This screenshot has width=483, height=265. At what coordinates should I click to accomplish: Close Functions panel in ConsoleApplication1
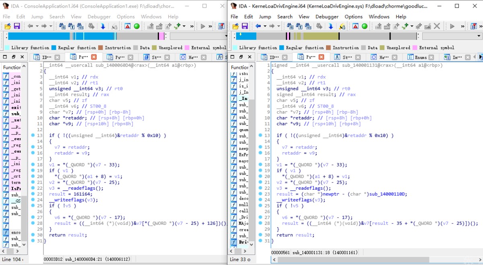(x=22, y=57)
